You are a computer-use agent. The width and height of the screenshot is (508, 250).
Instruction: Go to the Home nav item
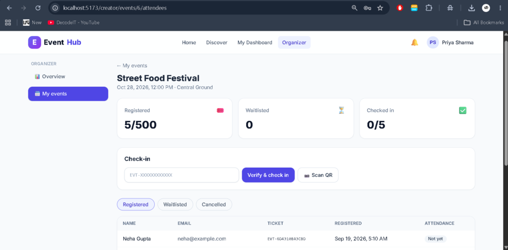pos(189,43)
